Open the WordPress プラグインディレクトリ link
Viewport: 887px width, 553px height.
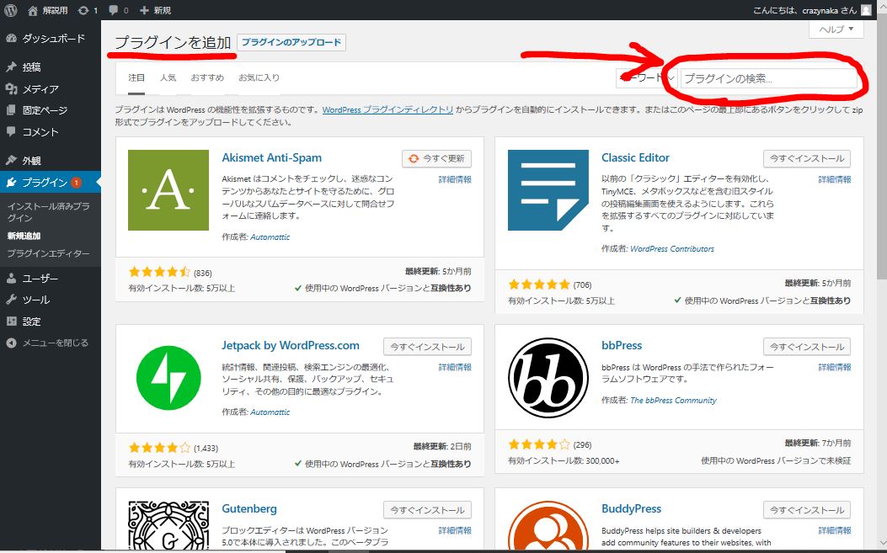click(387, 109)
